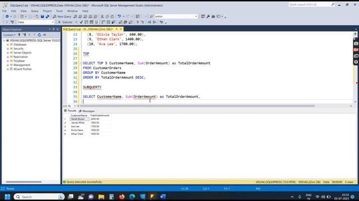The height and width of the screenshot is (201, 359).
Task: Open the Connect dropdown in Object Explorer
Action: [9, 35]
